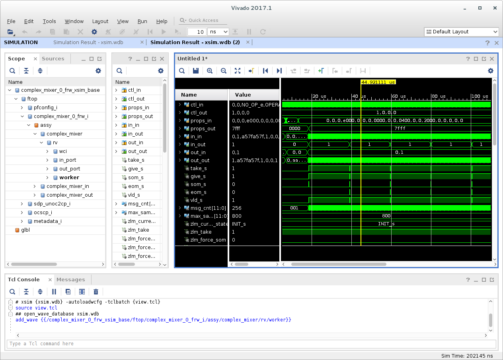Image resolution: width=503 pixels, height=360 pixels.
Task: Select take_s signal in waveform
Action: [x=198, y=168]
